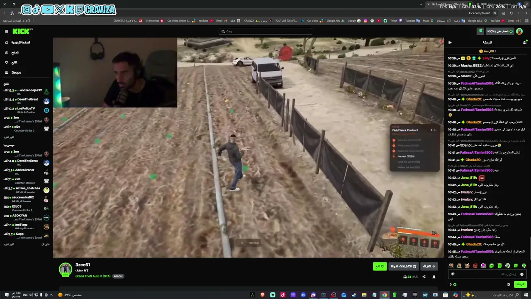Open chat settings gear icon

click(509, 284)
